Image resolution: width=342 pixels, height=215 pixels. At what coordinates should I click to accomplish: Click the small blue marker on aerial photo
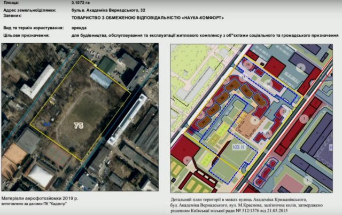pyautogui.click(x=46, y=123)
